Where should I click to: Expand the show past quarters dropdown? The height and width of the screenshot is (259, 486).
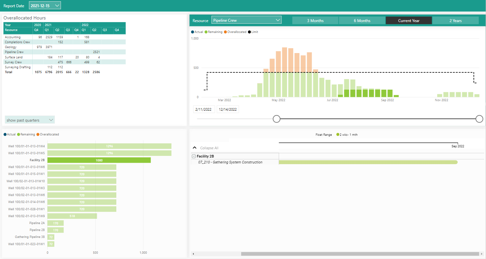(30, 120)
